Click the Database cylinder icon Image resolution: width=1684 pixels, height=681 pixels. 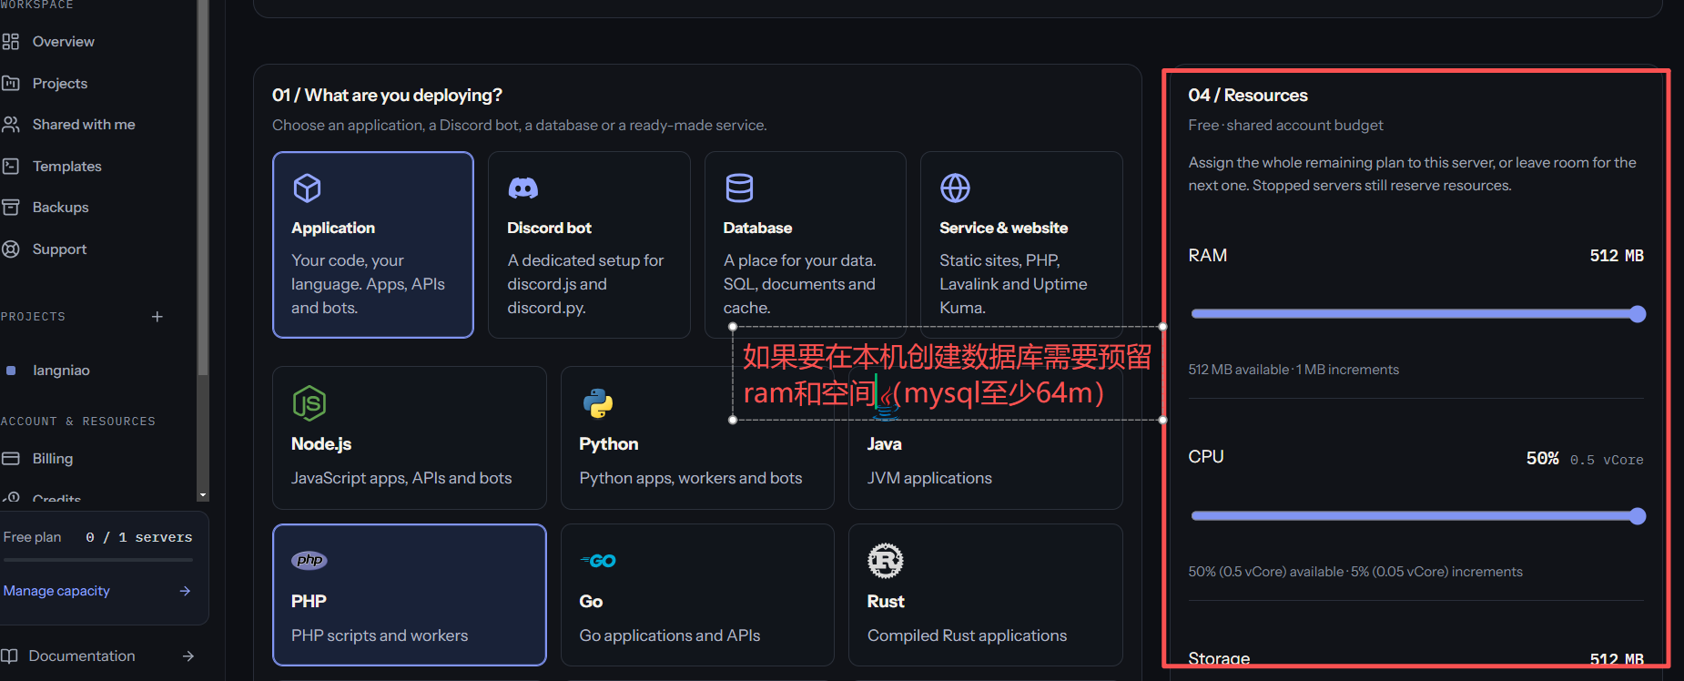(739, 188)
